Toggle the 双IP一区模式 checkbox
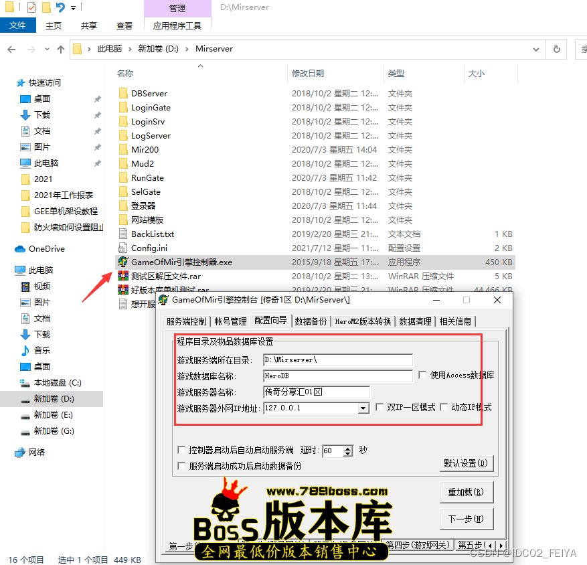The height and width of the screenshot is (565, 587). click(x=380, y=407)
